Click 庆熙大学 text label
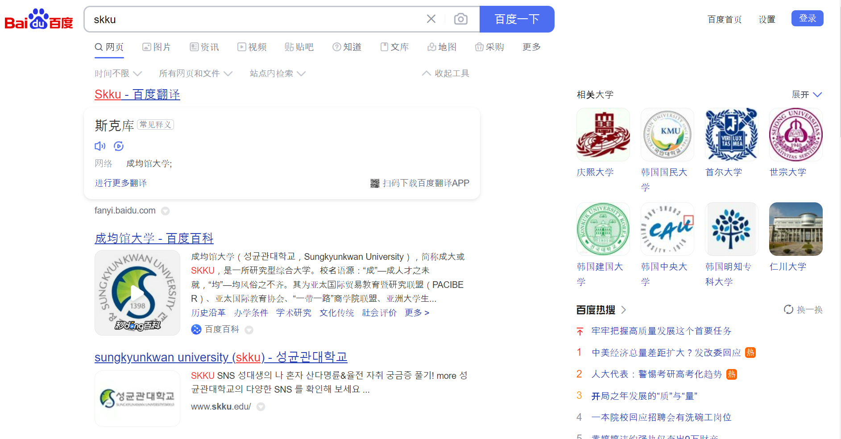This screenshot has height=439, width=841. pyautogui.click(x=595, y=172)
